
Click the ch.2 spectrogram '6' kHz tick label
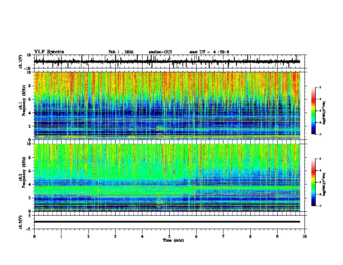(29, 171)
